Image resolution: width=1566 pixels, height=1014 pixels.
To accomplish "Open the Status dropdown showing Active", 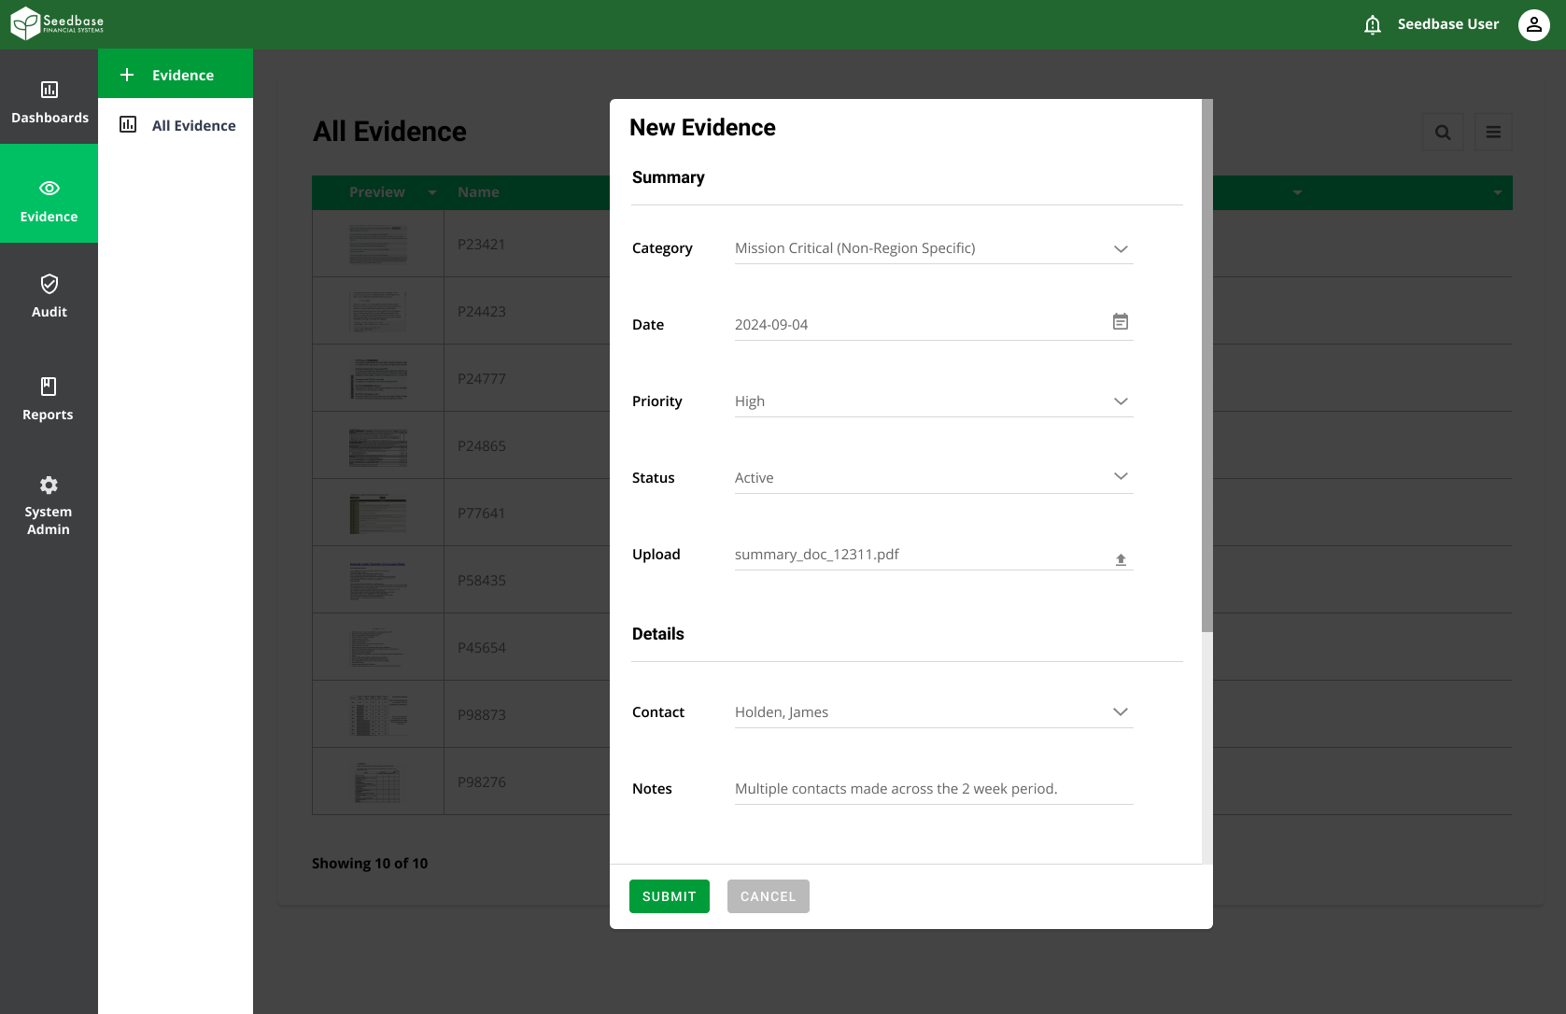I will (x=1120, y=476).
